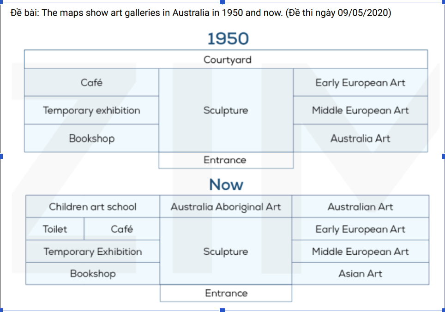Click the 1950 heading
The width and height of the screenshot is (445, 312).
point(228,39)
